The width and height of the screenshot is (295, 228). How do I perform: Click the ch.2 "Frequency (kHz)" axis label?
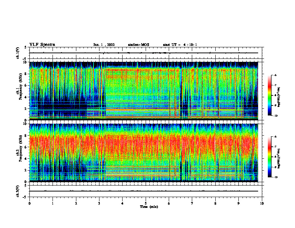tap(20, 148)
